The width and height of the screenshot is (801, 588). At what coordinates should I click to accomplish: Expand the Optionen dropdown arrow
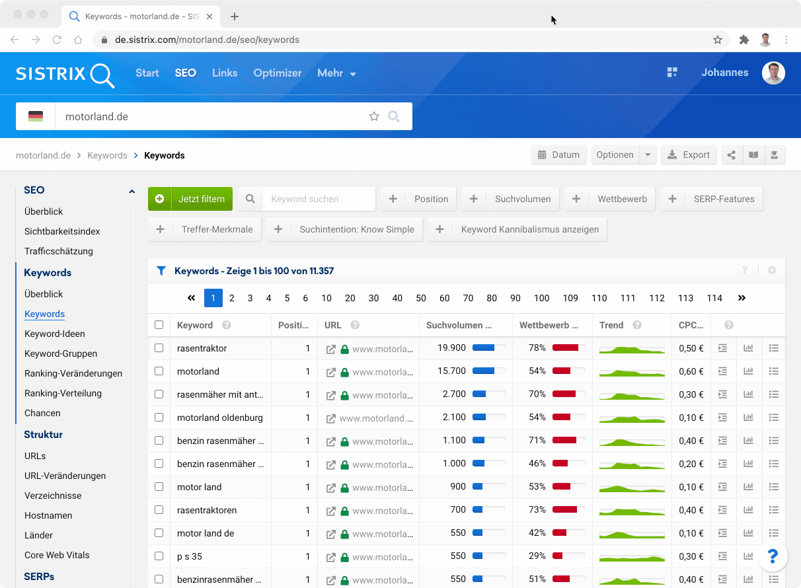[648, 155]
